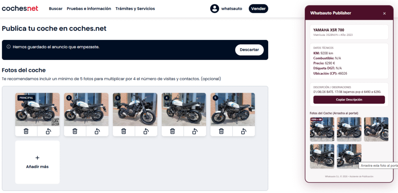398x193 pixels.
Task: Click the Matrícula: 3528MJN text
Action: coord(325,35)
